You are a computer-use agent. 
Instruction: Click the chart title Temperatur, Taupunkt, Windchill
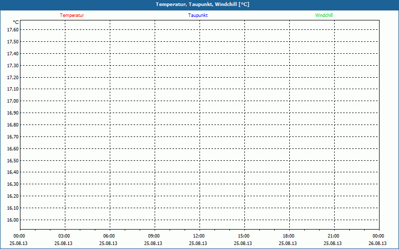[x=202, y=4]
